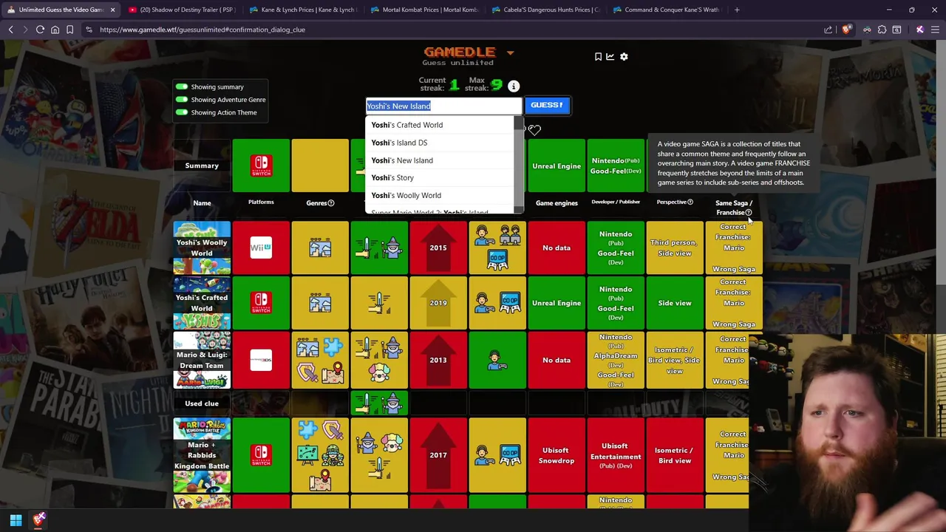Toggle the Showing summary switch
The width and height of the screenshot is (946, 532).
coord(182,86)
